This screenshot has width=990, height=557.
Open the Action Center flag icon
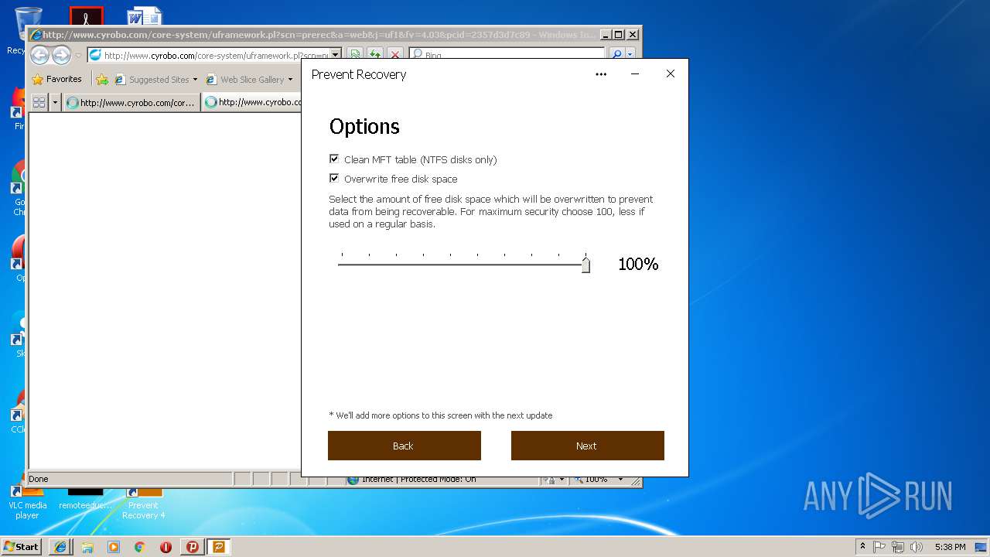(x=879, y=546)
